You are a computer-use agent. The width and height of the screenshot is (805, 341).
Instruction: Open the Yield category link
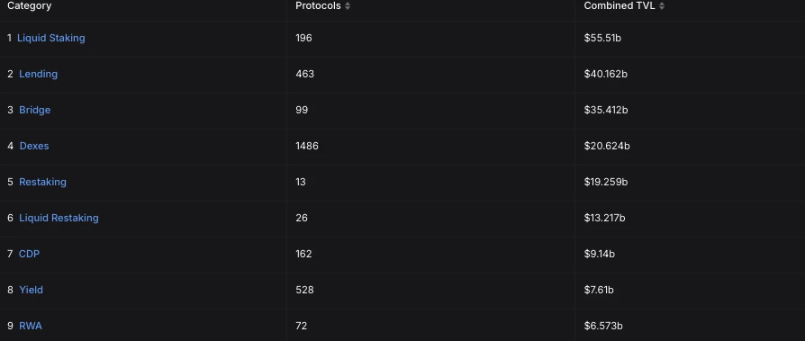[x=31, y=290]
